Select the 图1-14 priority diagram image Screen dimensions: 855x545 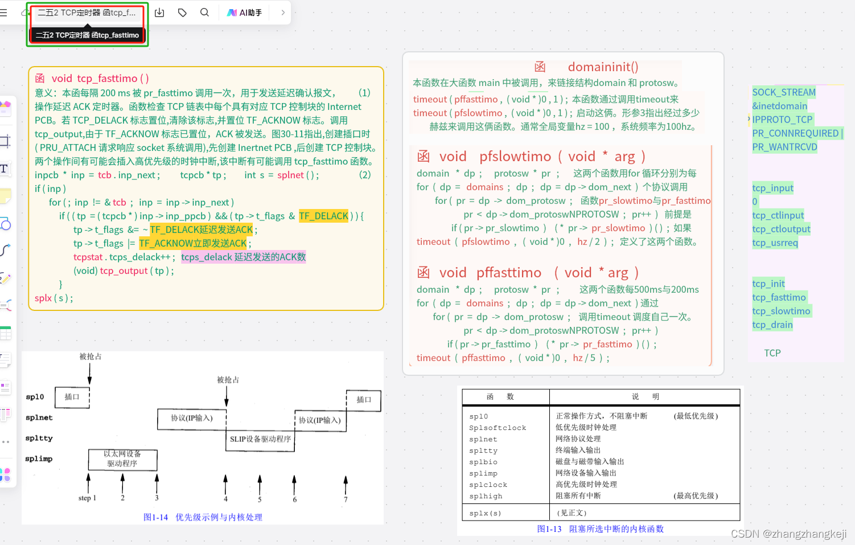click(203, 438)
